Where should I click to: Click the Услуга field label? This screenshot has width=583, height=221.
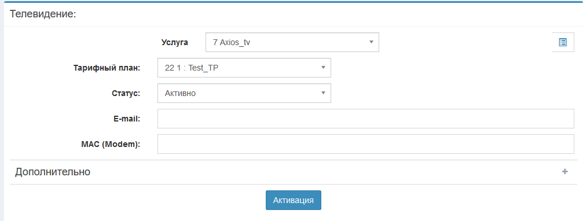pos(175,42)
